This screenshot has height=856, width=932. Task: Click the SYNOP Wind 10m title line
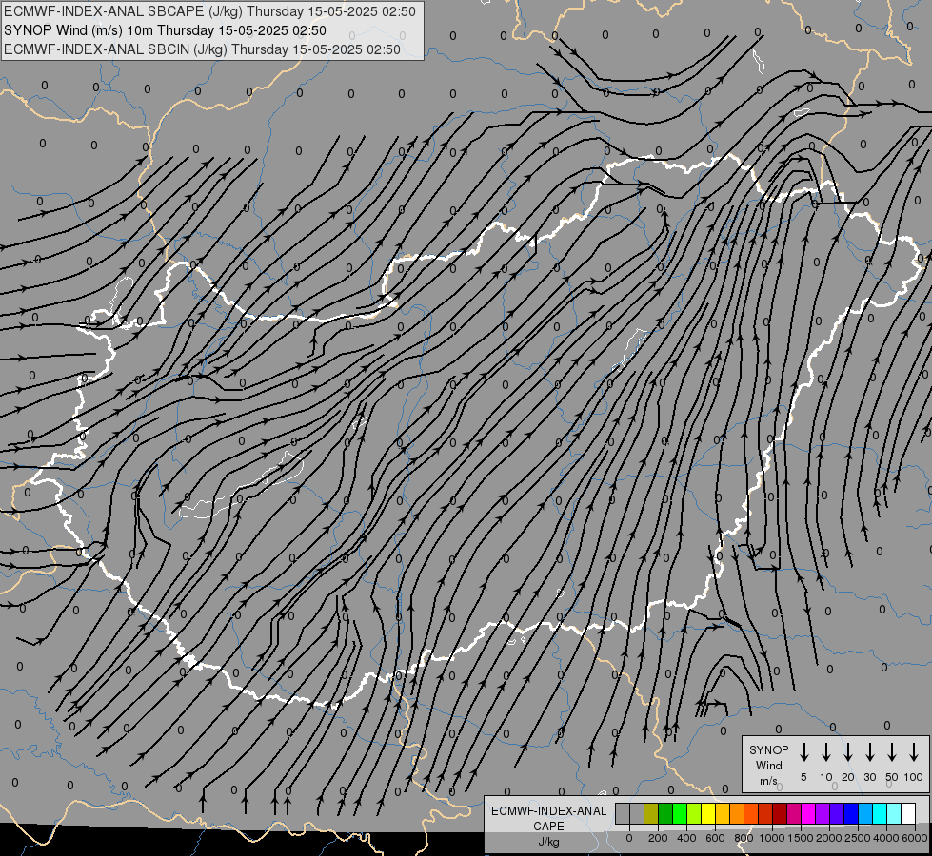[166, 30]
